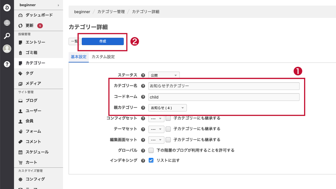Viewport: 336px width, 189px height.
Task: Enable config set 子カテゴリーにも継承する checkbox
Action: 168,118
